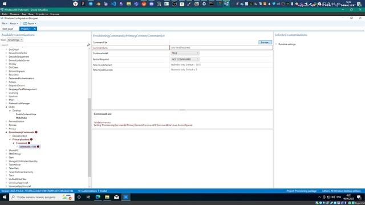Click the Browse button for CommandFile
365x205 pixels.
(265, 43)
